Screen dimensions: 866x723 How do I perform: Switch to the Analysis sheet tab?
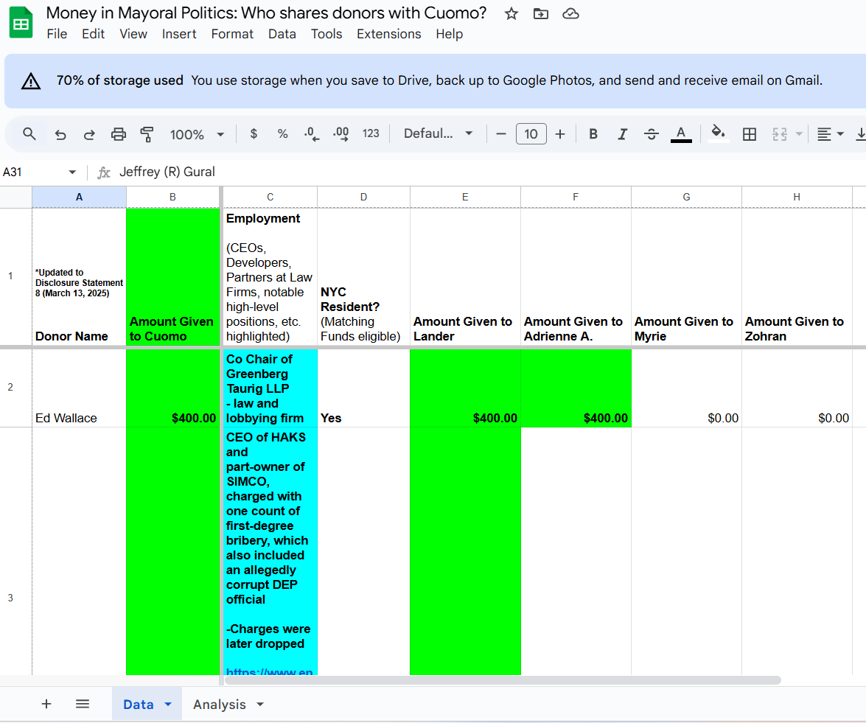(x=219, y=705)
